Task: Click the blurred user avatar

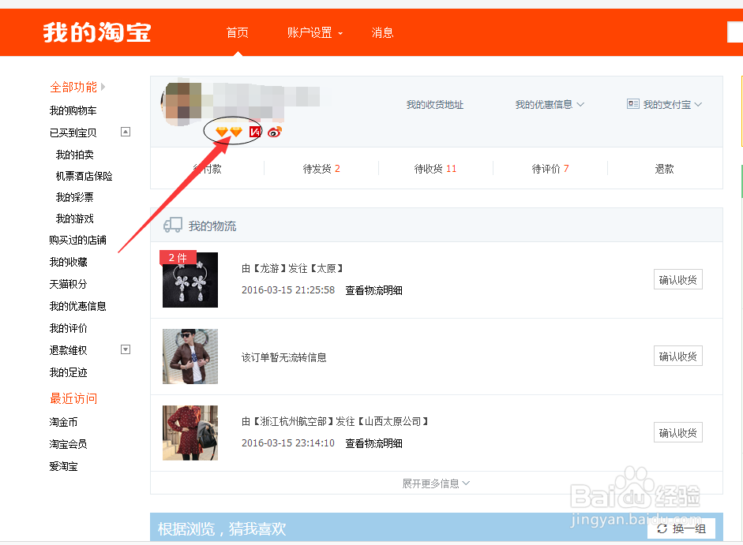Action: click(181, 103)
